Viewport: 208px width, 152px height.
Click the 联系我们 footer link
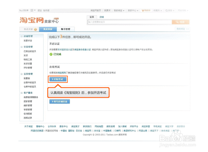pos(87,126)
